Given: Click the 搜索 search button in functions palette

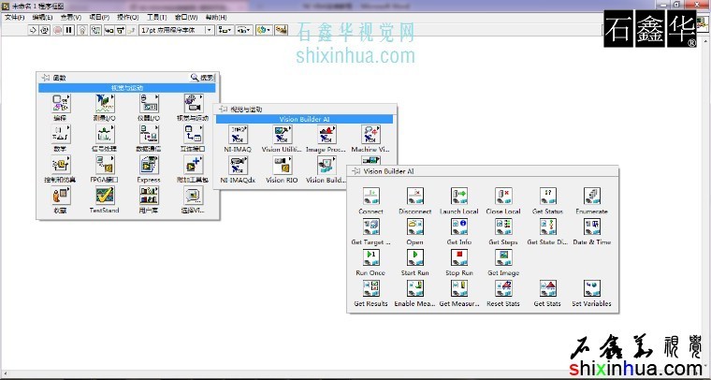Looking at the screenshot, I should point(202,78).
